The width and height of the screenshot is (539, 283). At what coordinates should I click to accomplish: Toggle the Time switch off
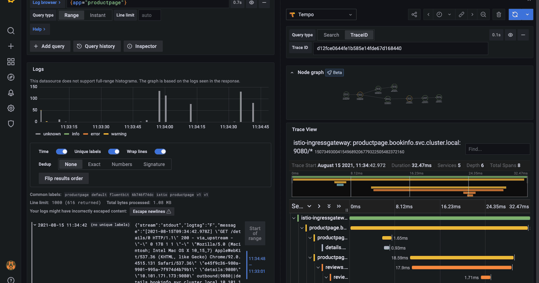[62, 151]
